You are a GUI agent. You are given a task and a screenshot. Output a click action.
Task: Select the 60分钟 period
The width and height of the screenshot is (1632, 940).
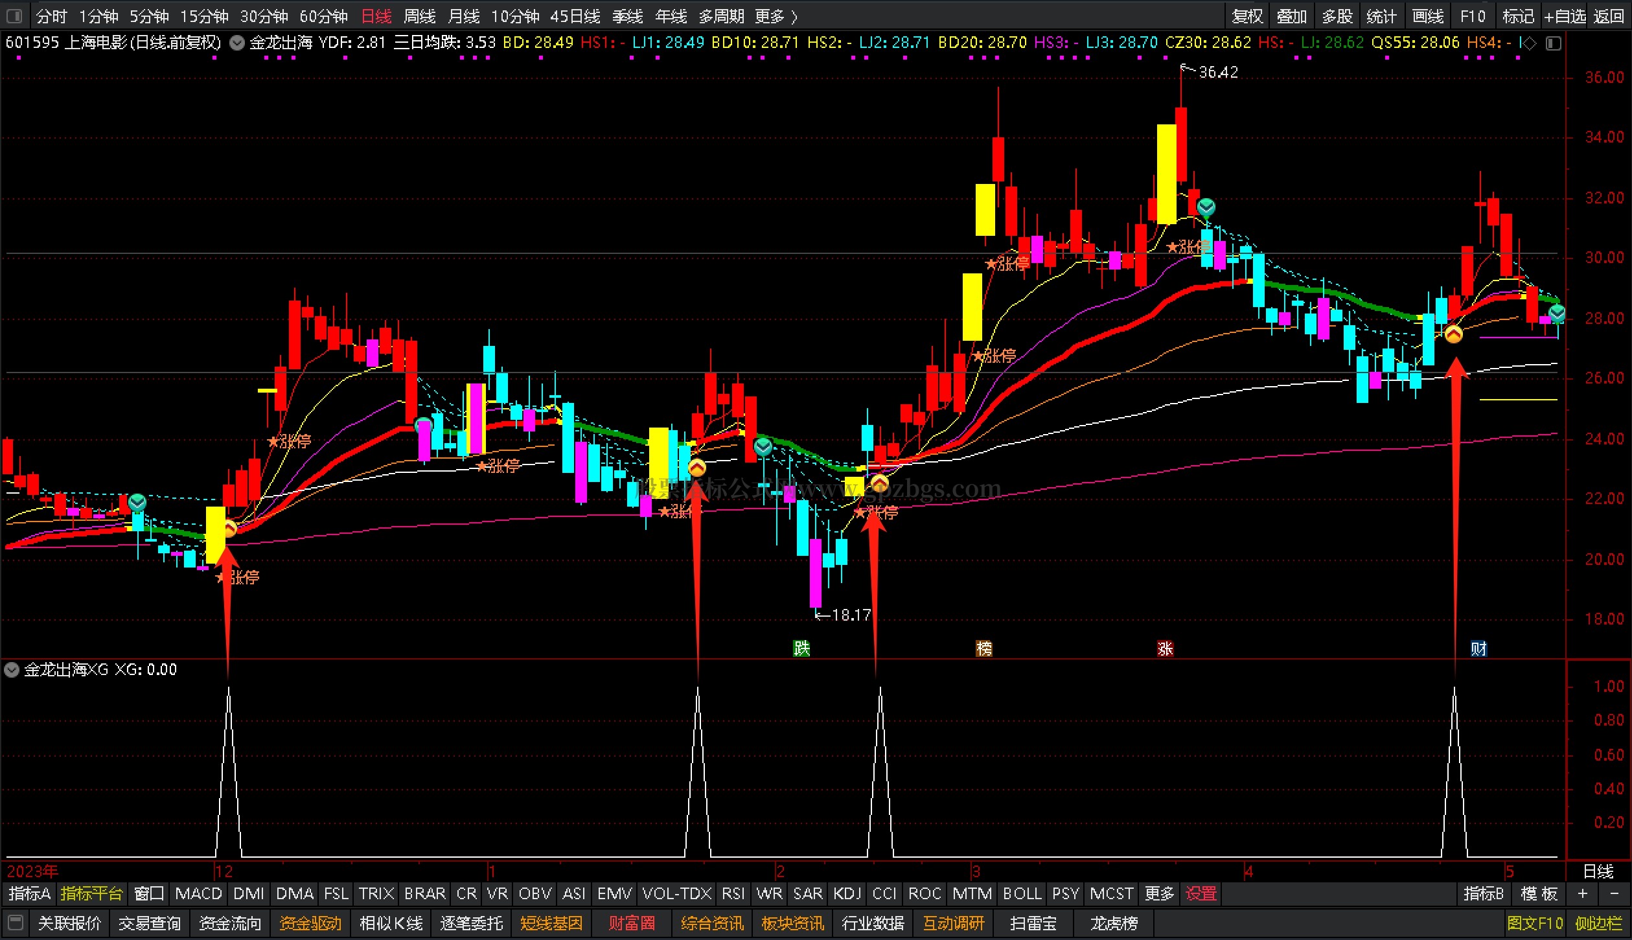point(323,16)
